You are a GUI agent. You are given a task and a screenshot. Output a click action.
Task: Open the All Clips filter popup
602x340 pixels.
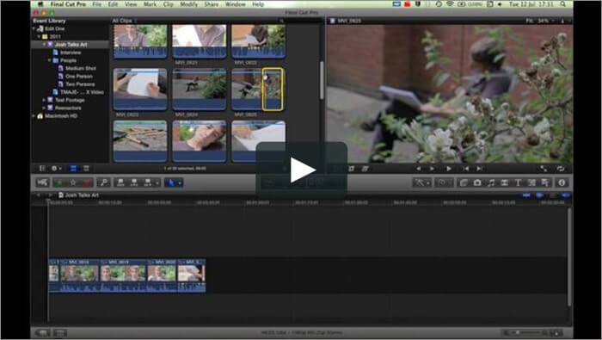(x=125, y=21)
